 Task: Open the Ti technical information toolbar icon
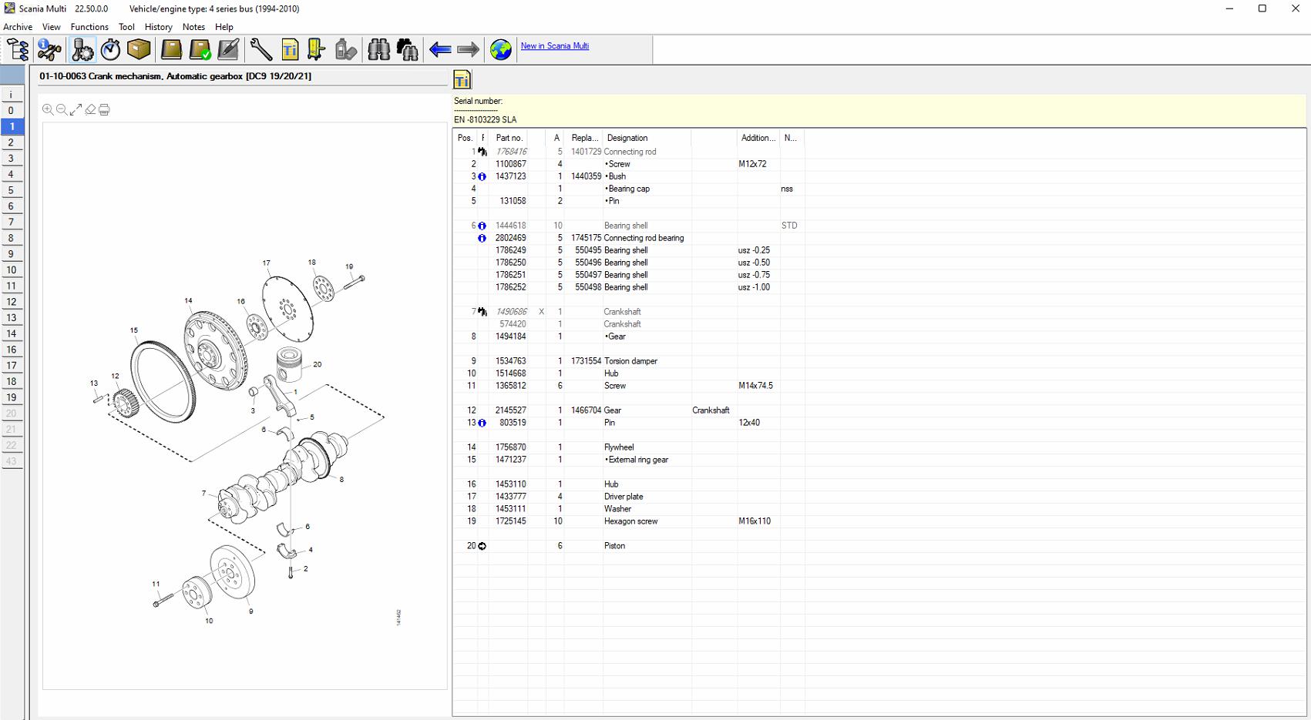pos(290,49)
